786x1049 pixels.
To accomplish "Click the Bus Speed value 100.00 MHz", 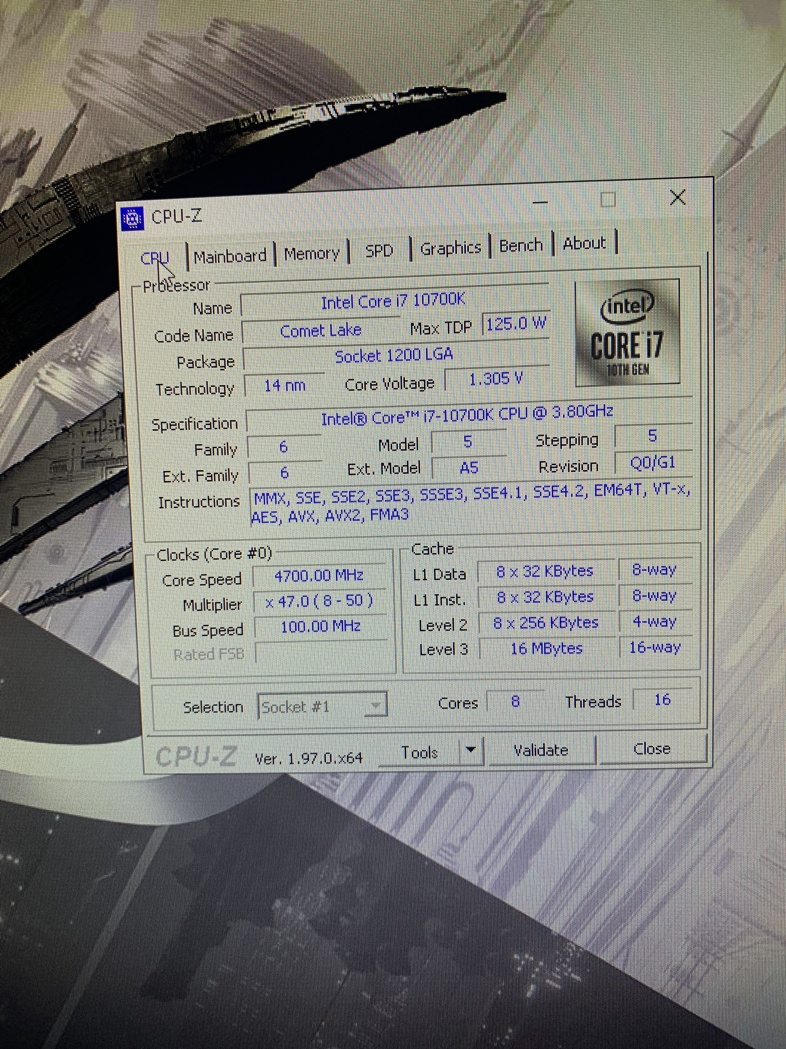I will pos(321,627).
